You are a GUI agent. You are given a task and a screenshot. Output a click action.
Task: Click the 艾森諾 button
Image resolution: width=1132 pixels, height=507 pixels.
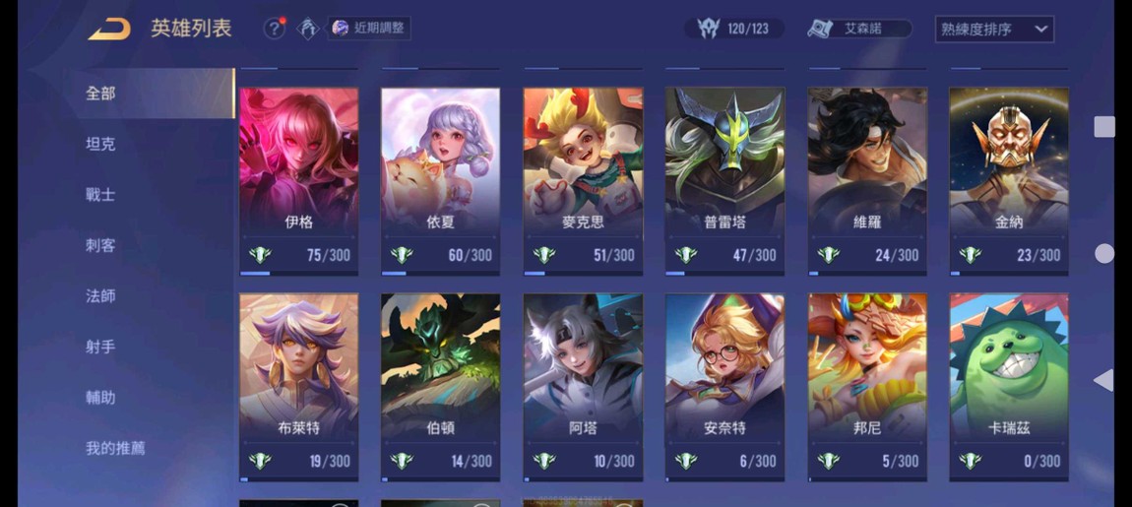point(859,29)
